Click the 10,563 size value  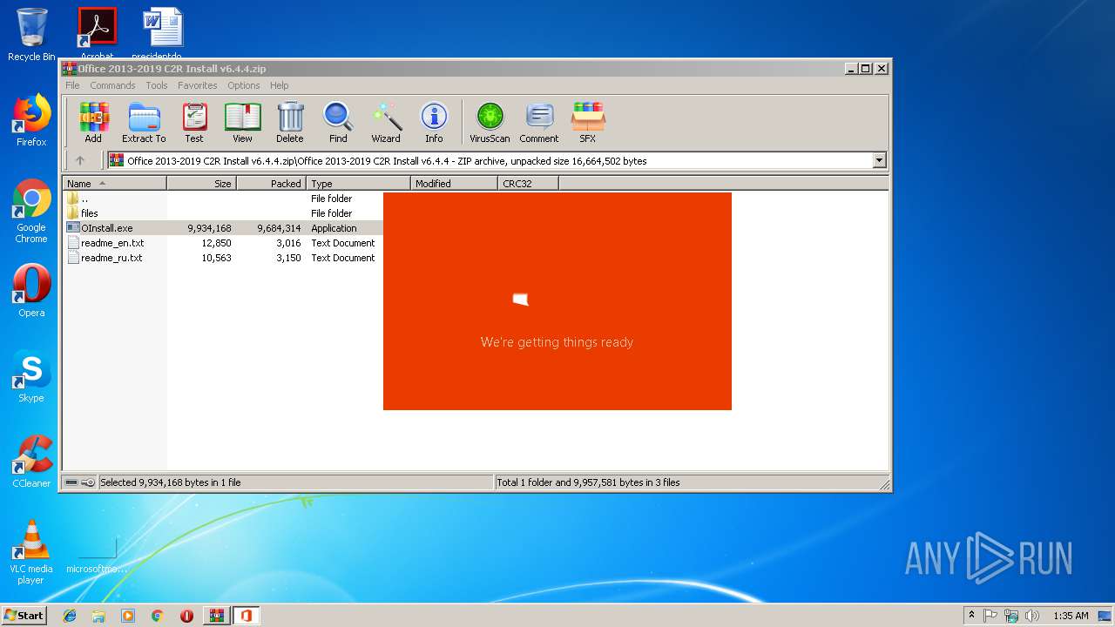(x=216, y=258)
